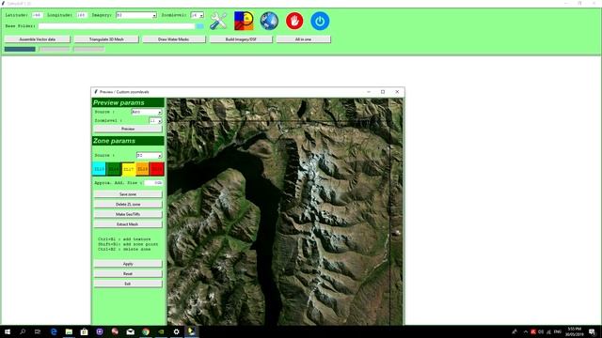
Task: Click the small folder browse button beside Base Folder
Action: point(199,26)
